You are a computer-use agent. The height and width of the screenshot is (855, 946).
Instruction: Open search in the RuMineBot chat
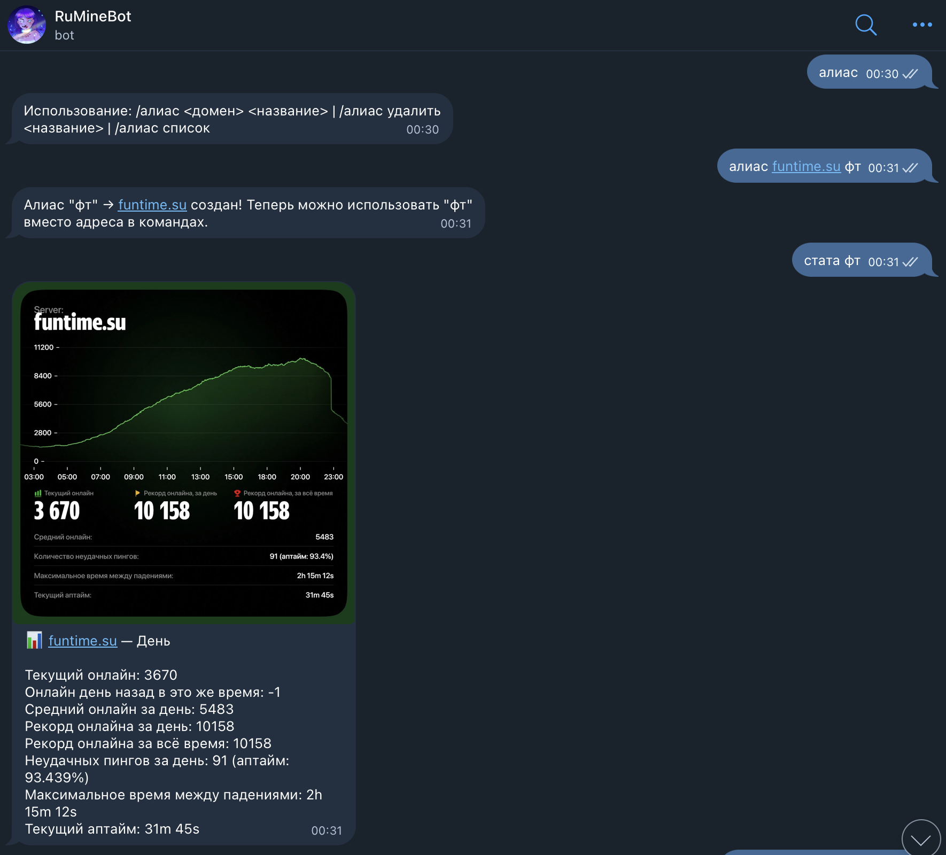(865, 25)
